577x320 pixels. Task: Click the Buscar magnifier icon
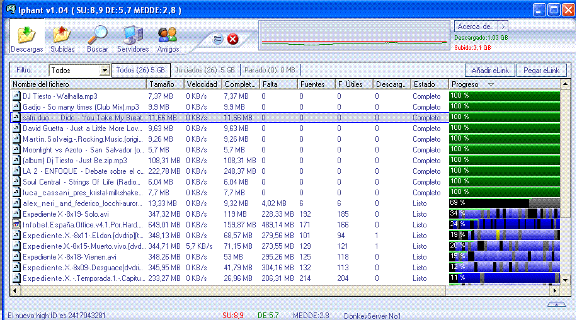coord(97,37)
